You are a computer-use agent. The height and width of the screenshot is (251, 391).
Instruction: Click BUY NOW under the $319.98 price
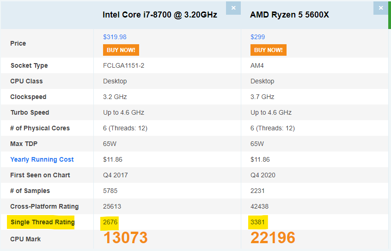pos(121,50)
